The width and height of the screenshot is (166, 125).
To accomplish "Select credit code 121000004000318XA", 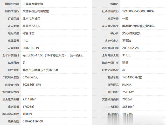I will (x=138, y=11).
